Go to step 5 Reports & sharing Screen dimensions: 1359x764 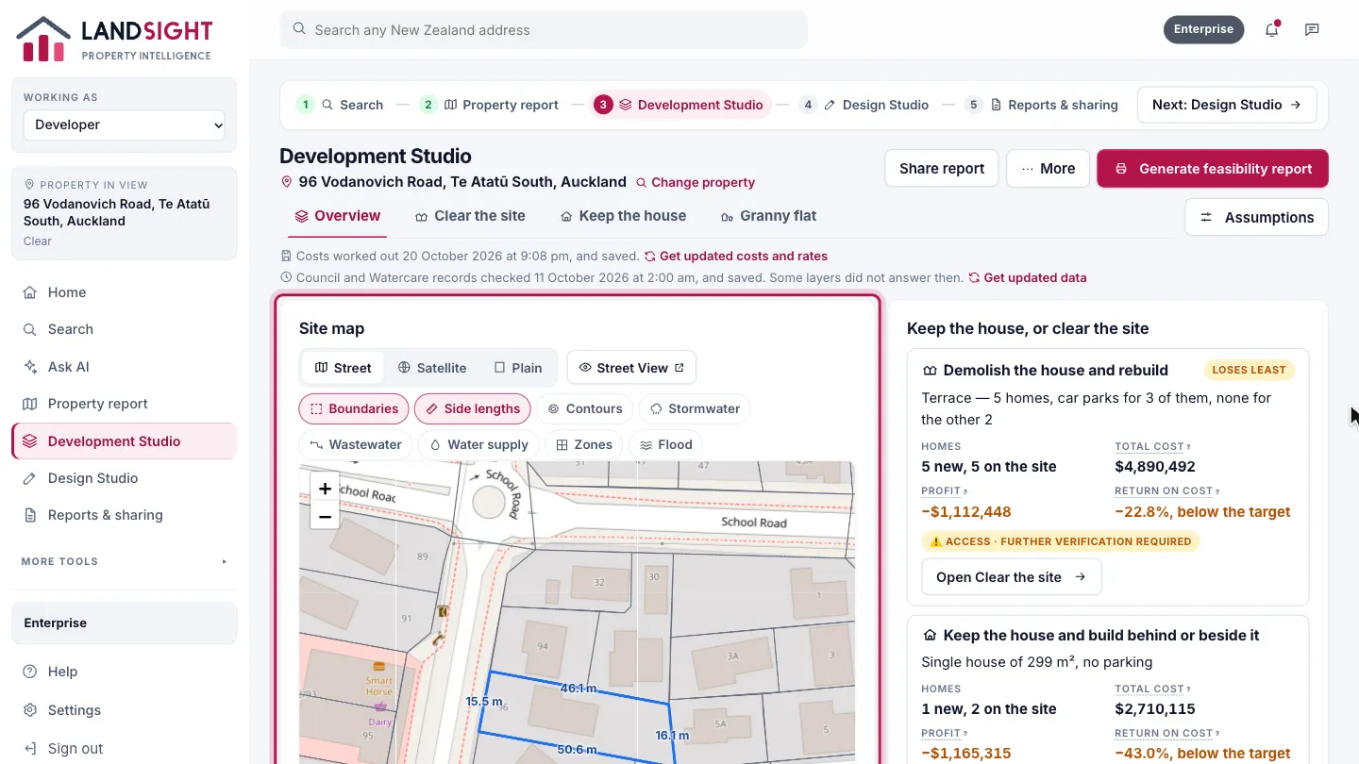click(x=1042, y=105)
